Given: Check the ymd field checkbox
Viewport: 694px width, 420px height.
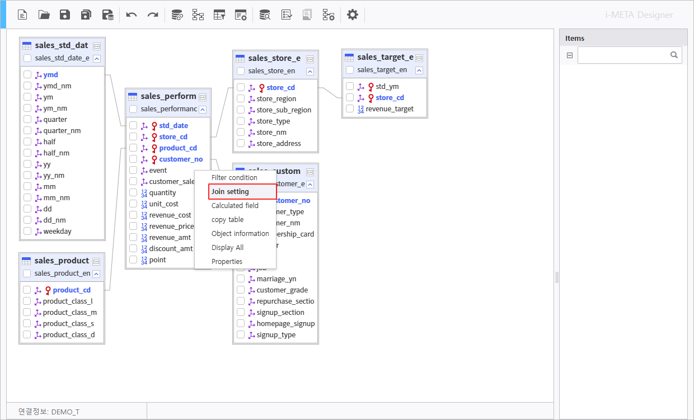Looking at the screenshot, I should pos(27,74).
